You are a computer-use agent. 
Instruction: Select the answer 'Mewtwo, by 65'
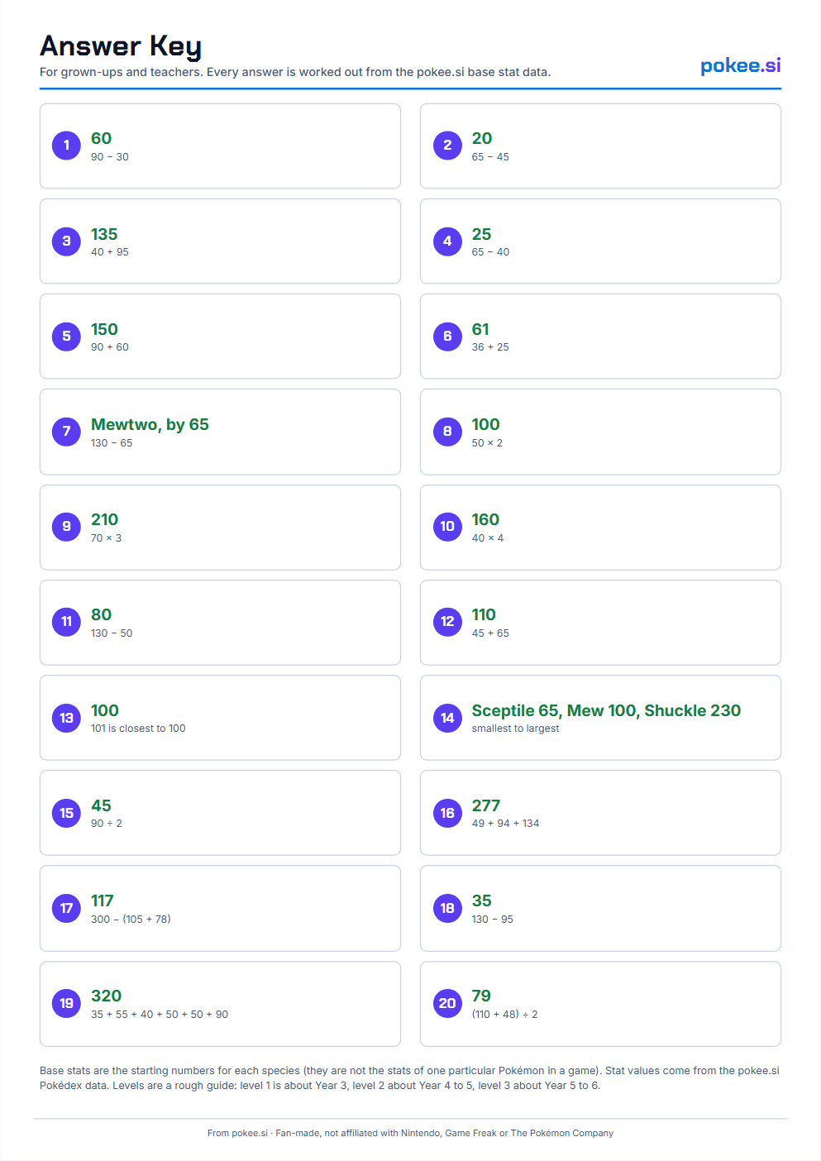(150, 424)
